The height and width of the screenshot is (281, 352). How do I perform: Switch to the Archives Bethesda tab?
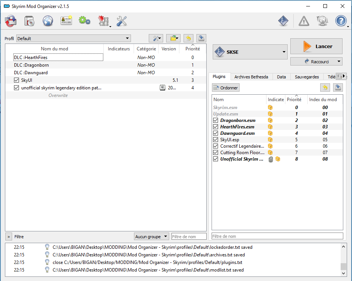click(x=251, y=77)
